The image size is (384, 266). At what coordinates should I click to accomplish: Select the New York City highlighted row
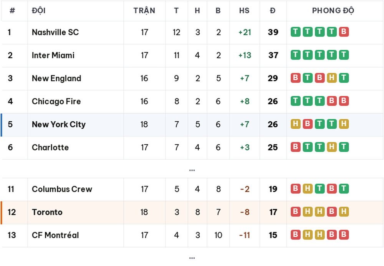tap(192, 125)
